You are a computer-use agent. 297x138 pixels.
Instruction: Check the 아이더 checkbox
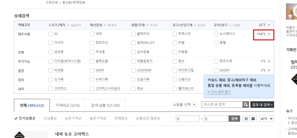coord(51,43)
